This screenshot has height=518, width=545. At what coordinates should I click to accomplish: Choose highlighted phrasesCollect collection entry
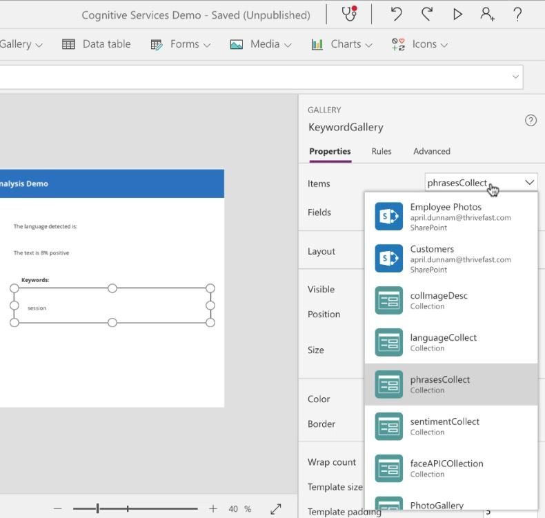[451, 385]
